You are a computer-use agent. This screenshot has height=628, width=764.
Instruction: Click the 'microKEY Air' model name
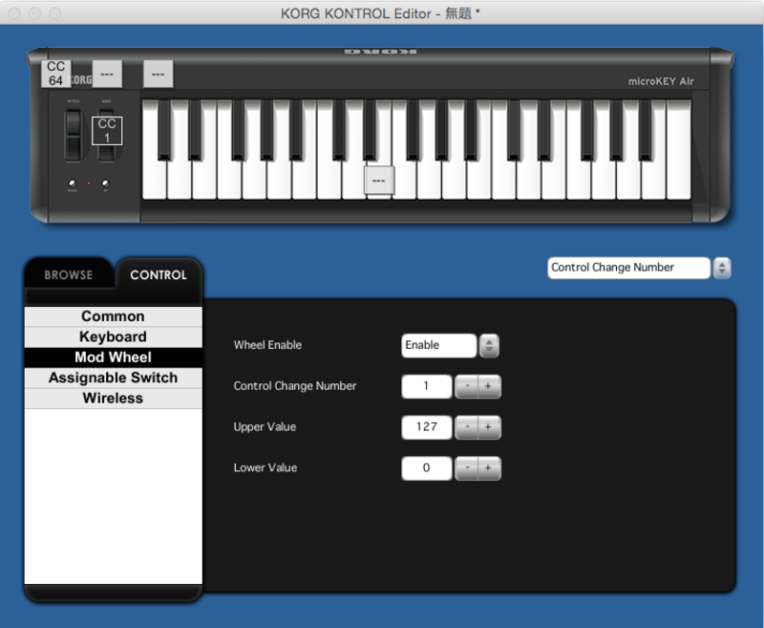coord(661,81)
